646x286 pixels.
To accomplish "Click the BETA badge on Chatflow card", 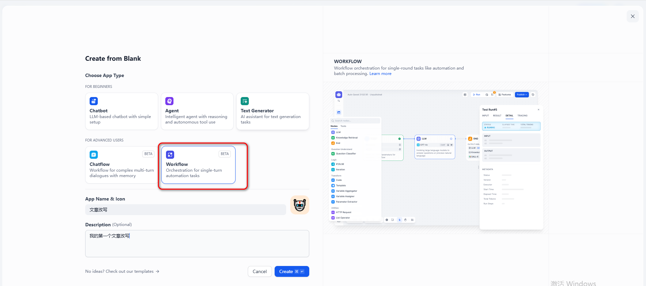I will 148,154.
